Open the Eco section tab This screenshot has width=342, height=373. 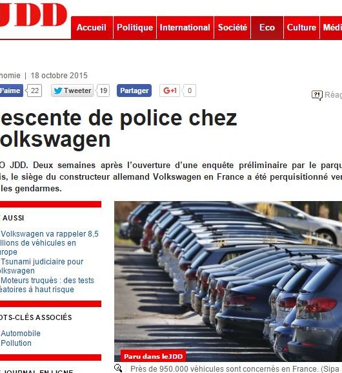point(267,28)
